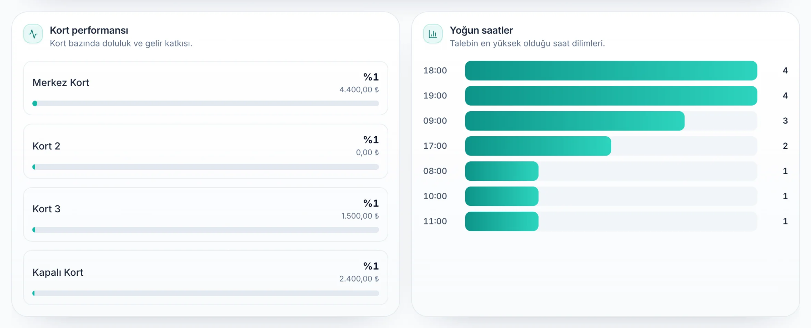Image resolution: width=811 pixels, height=328 pixels.
Task: Select the 19:00 time label
Action: pos(435,96)
